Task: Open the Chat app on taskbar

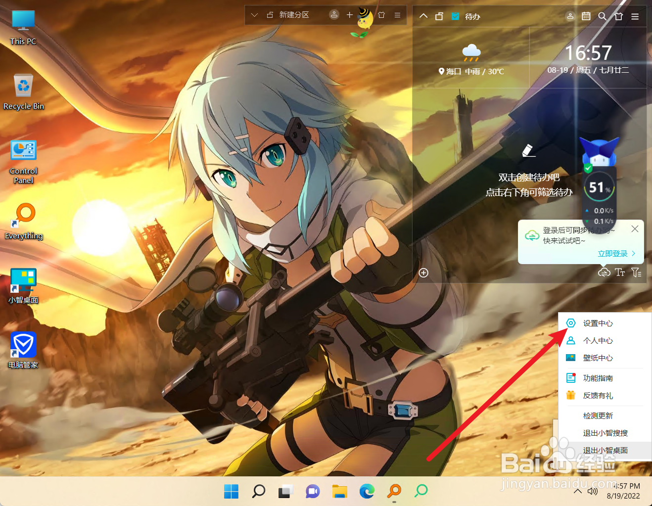Action: 313,491
